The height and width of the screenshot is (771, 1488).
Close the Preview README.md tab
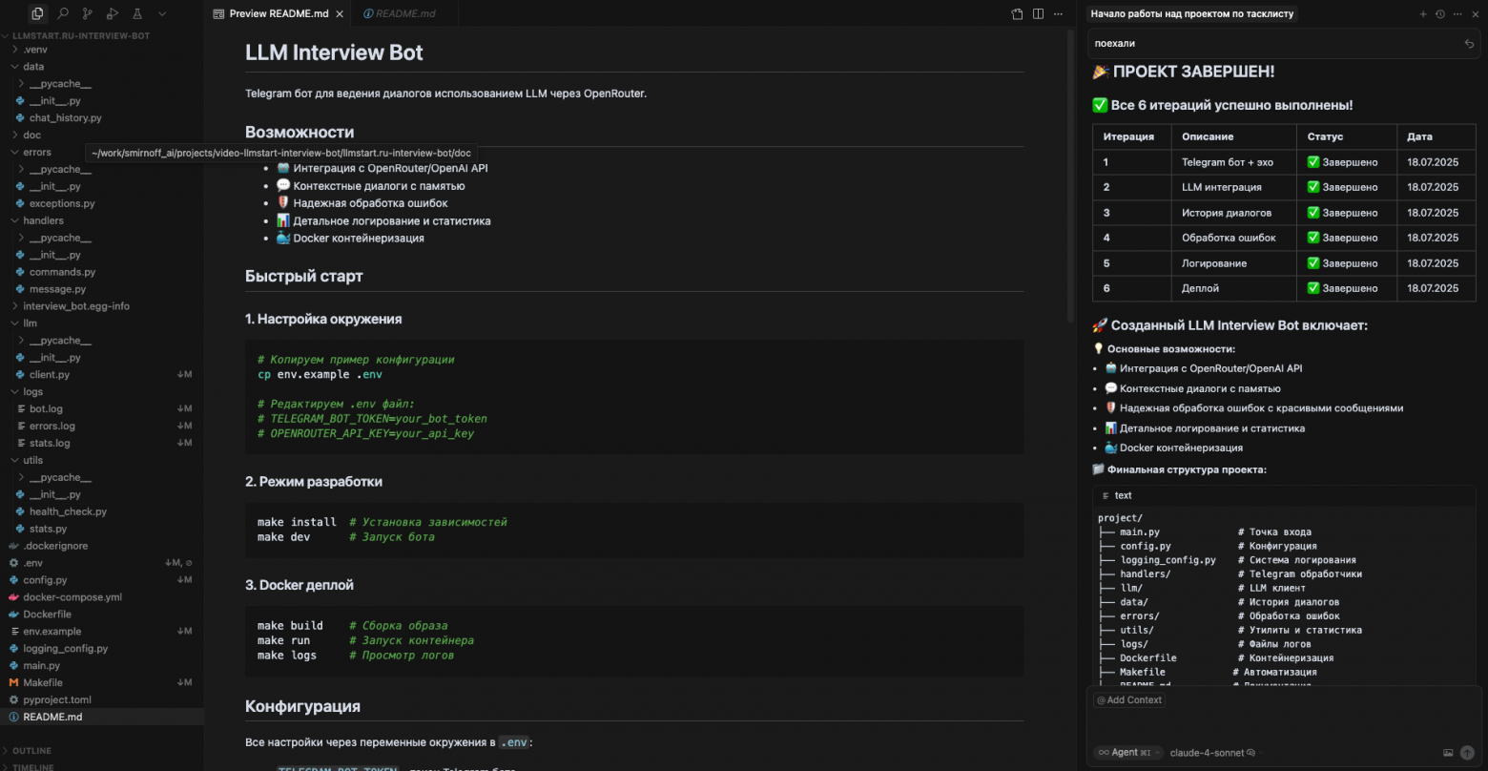pyautogui.click(x=340, y=14)
